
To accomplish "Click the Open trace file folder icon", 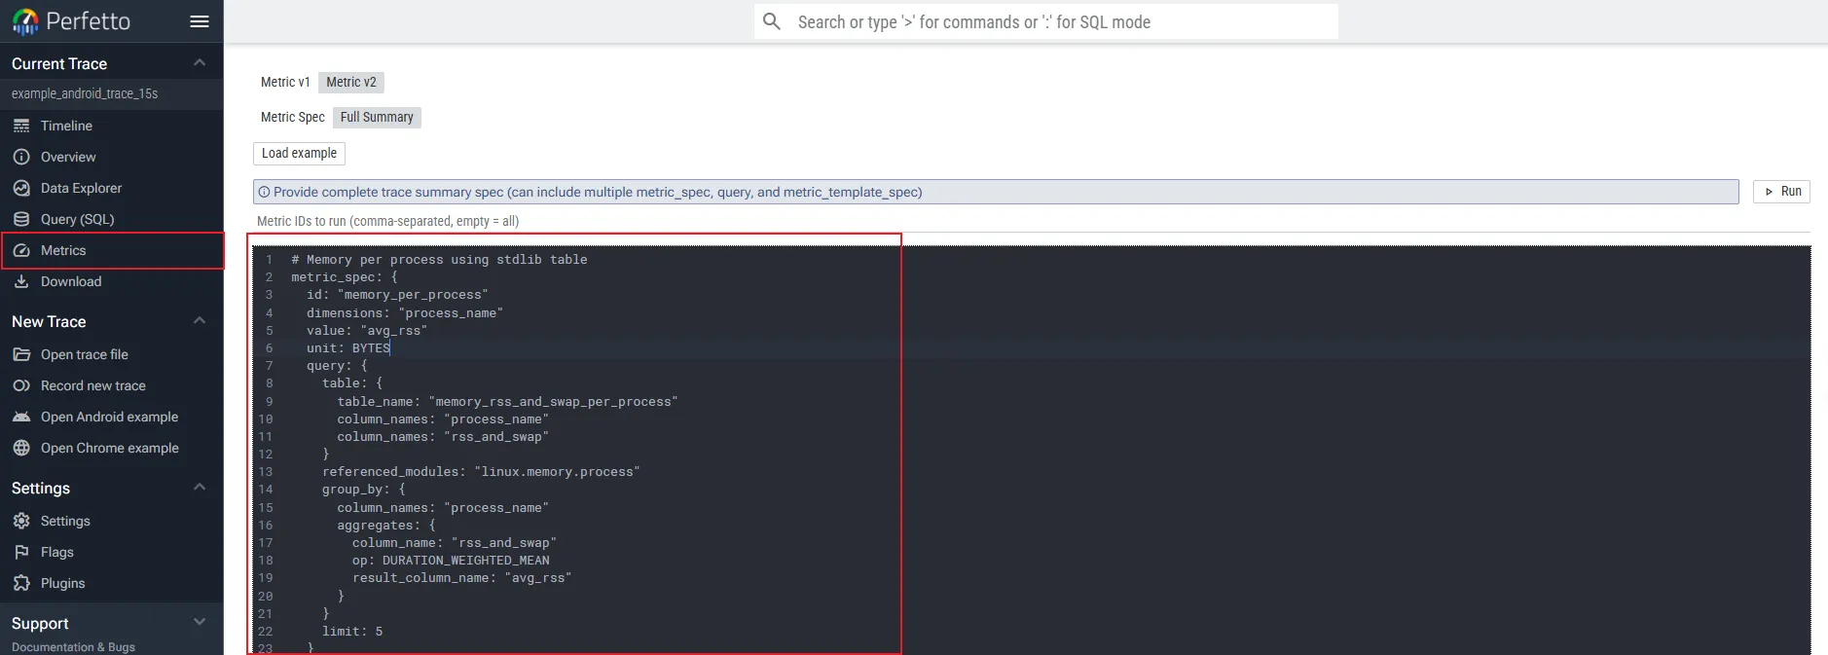I will tap(21, 354).
